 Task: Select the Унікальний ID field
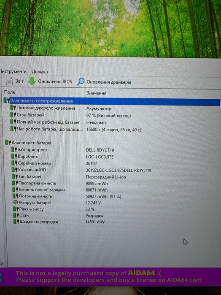pos(32,170)
